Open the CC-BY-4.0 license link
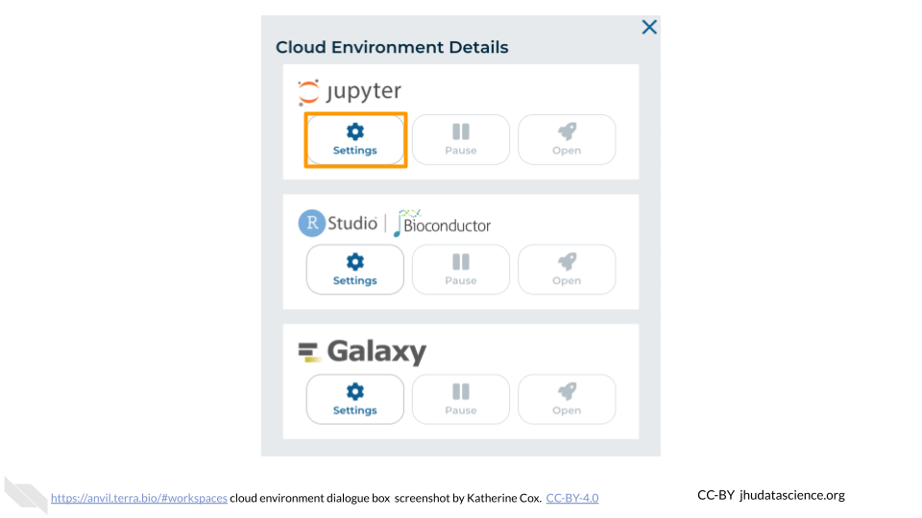The height and width of the screenshot is (518, 922). tap(572, 498)
